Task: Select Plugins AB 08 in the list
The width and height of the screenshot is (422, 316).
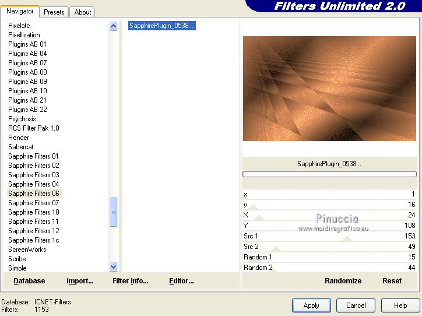Action: point(27,72)
